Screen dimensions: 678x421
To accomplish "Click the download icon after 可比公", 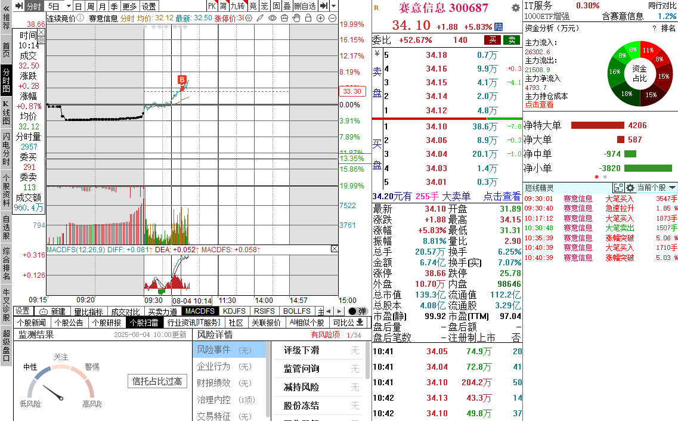I will point(360,323).
